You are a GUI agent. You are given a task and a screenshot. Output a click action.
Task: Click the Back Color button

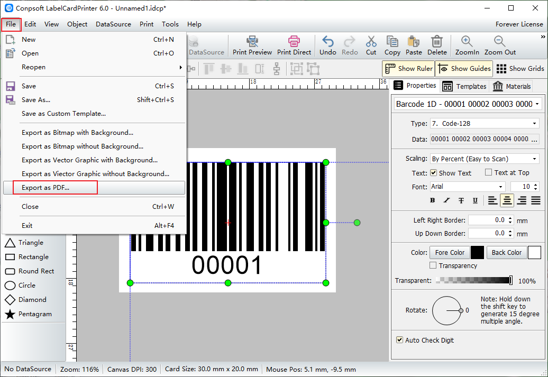click(506, 253)
